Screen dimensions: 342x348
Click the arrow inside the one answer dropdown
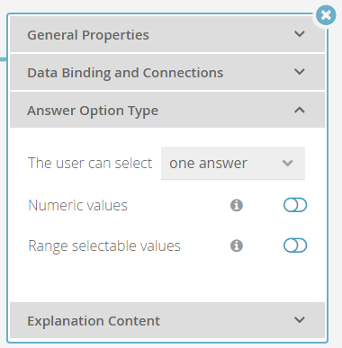[x=287, y=164]
